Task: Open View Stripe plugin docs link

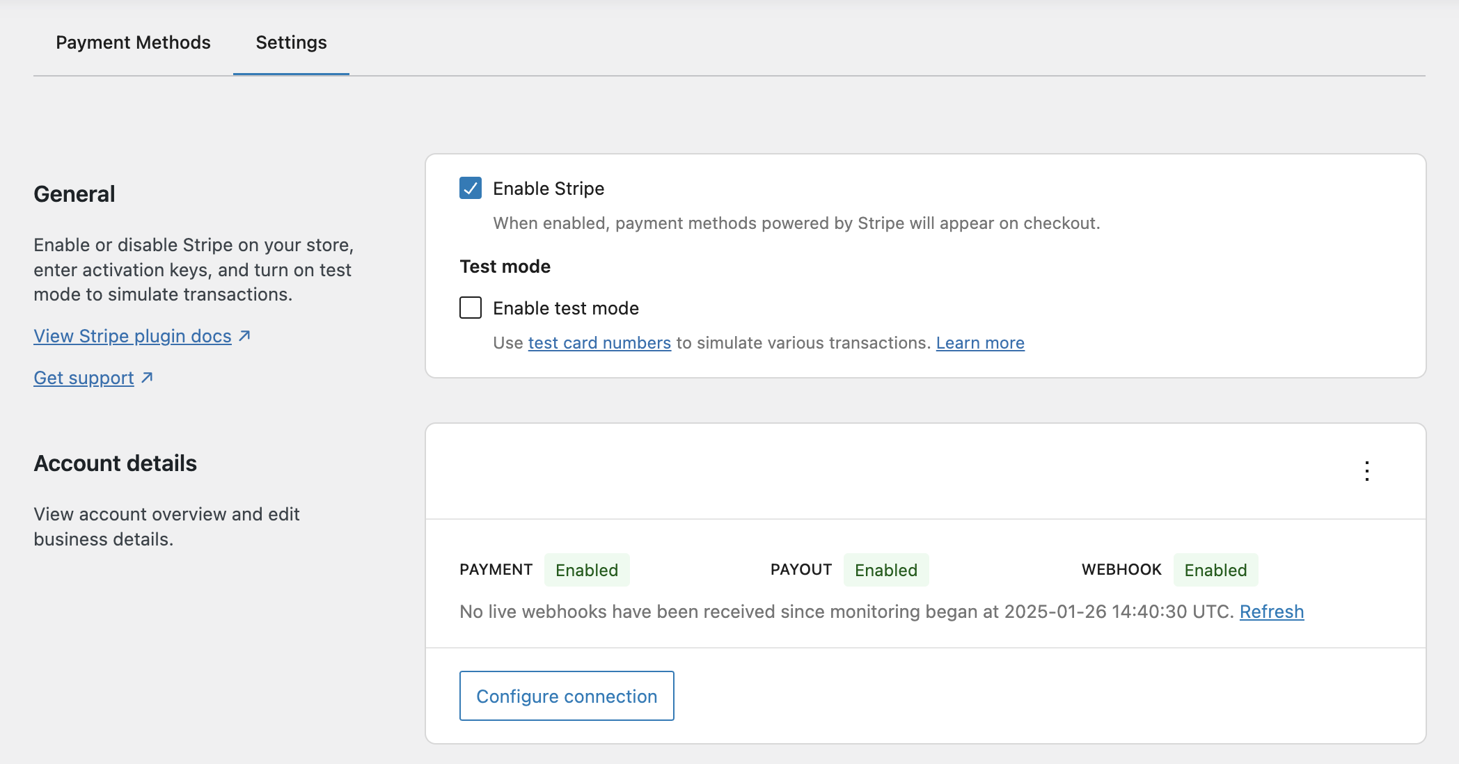Action: (132, 336)
